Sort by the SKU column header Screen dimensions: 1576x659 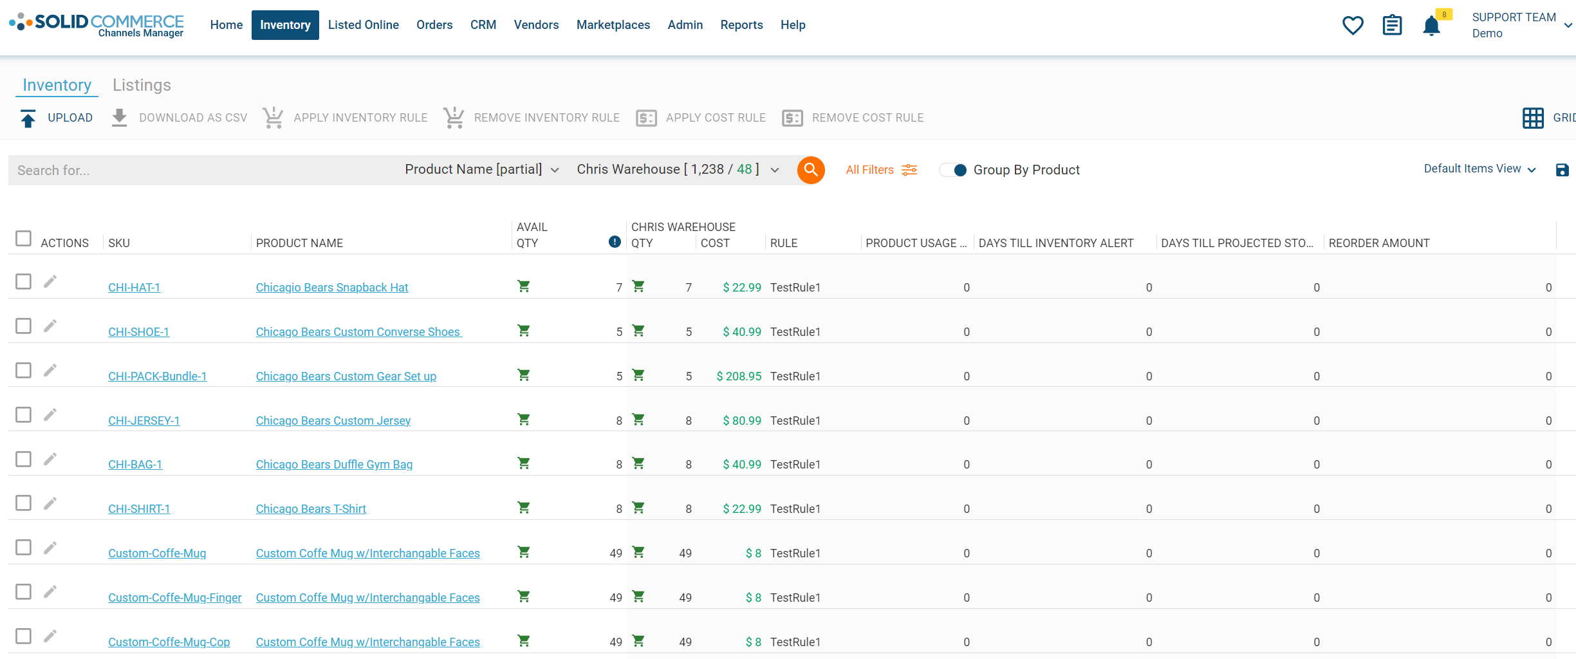tap(119, 243)
